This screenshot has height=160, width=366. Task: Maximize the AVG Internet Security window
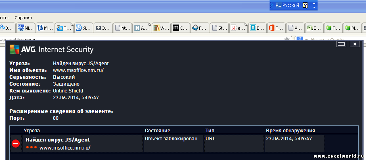point(341,44)
